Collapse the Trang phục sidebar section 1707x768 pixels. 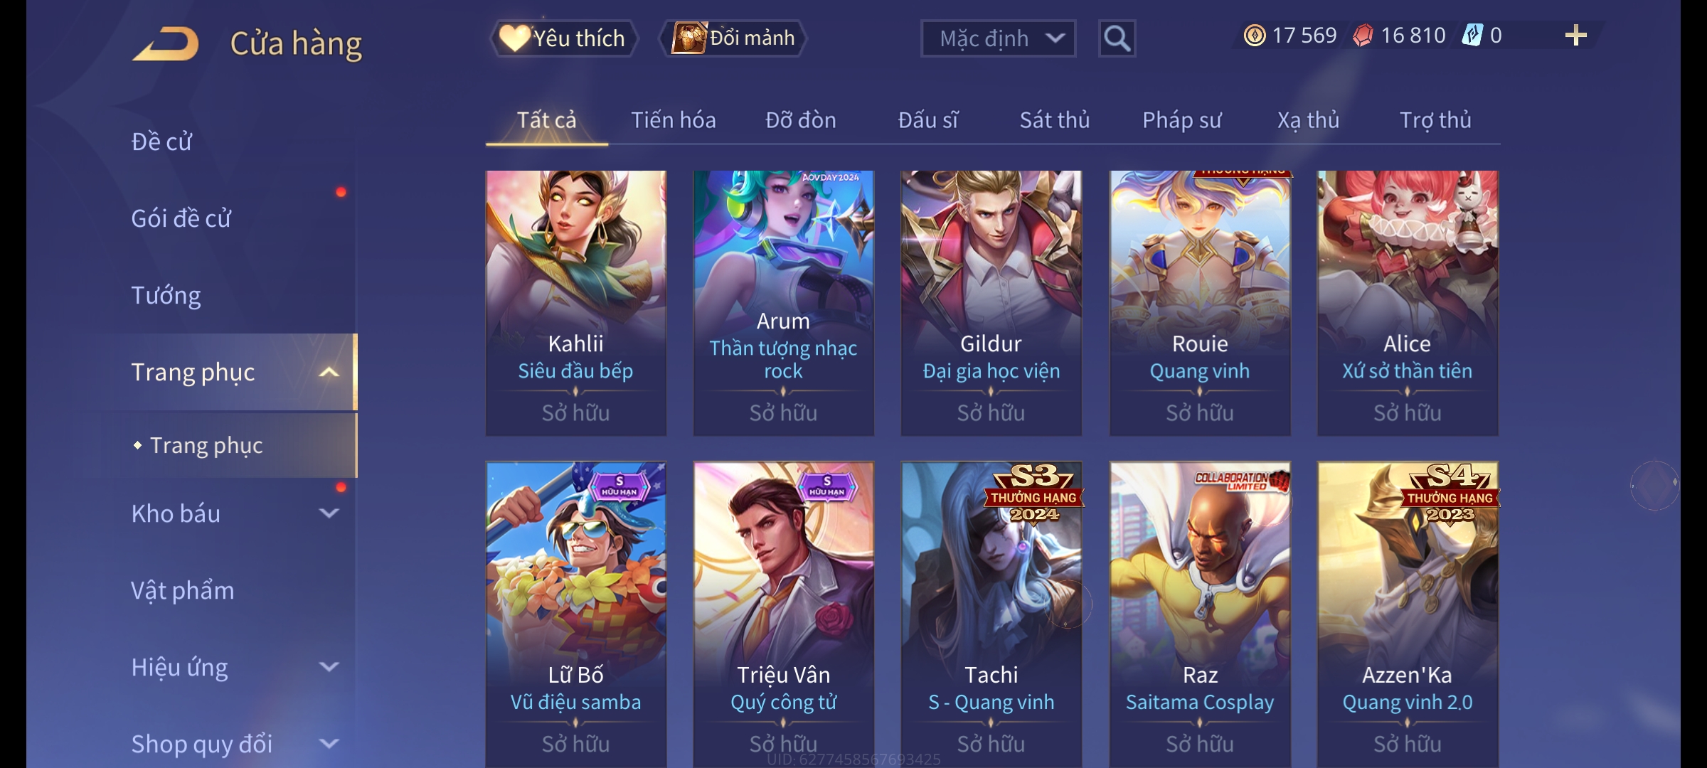click(329, 372)
